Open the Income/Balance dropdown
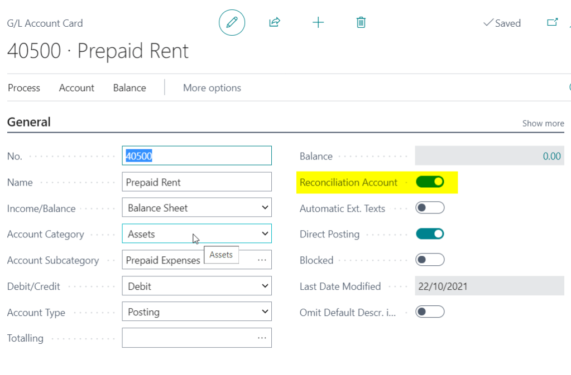 pos(196,208)
